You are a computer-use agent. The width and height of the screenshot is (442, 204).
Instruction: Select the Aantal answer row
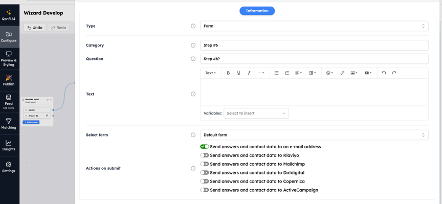pyautogui.click(x=37, y=110)
